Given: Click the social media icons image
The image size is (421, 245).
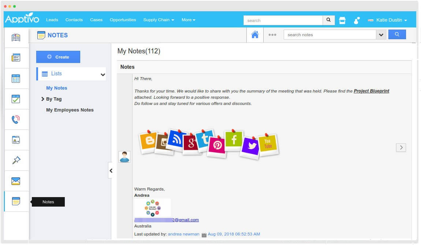Looking at the screenshot, I should [x=209, y=145].
